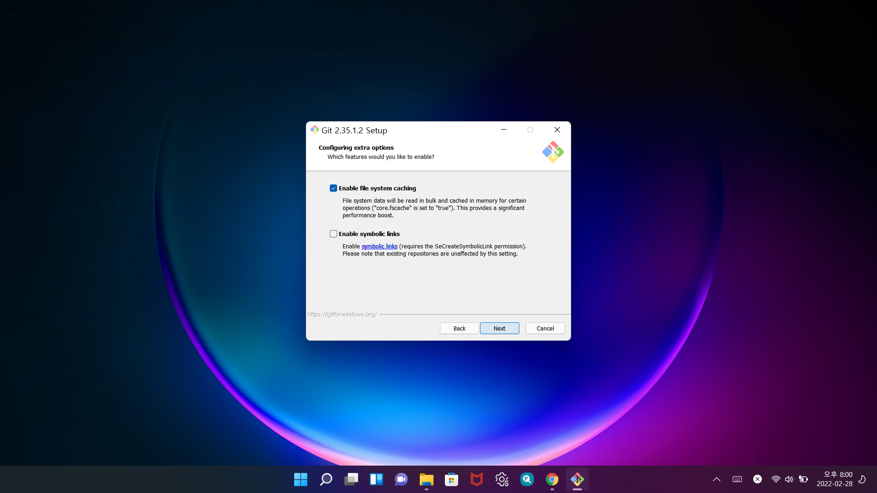Uncheck Enable file system caching
This screenshot has height=493, width=877.
pyautogui.click(x=333, y=188)
